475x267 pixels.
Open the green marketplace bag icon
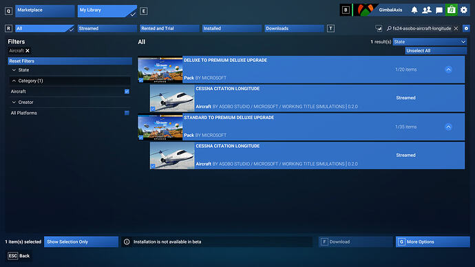click(x=452, y=10)
